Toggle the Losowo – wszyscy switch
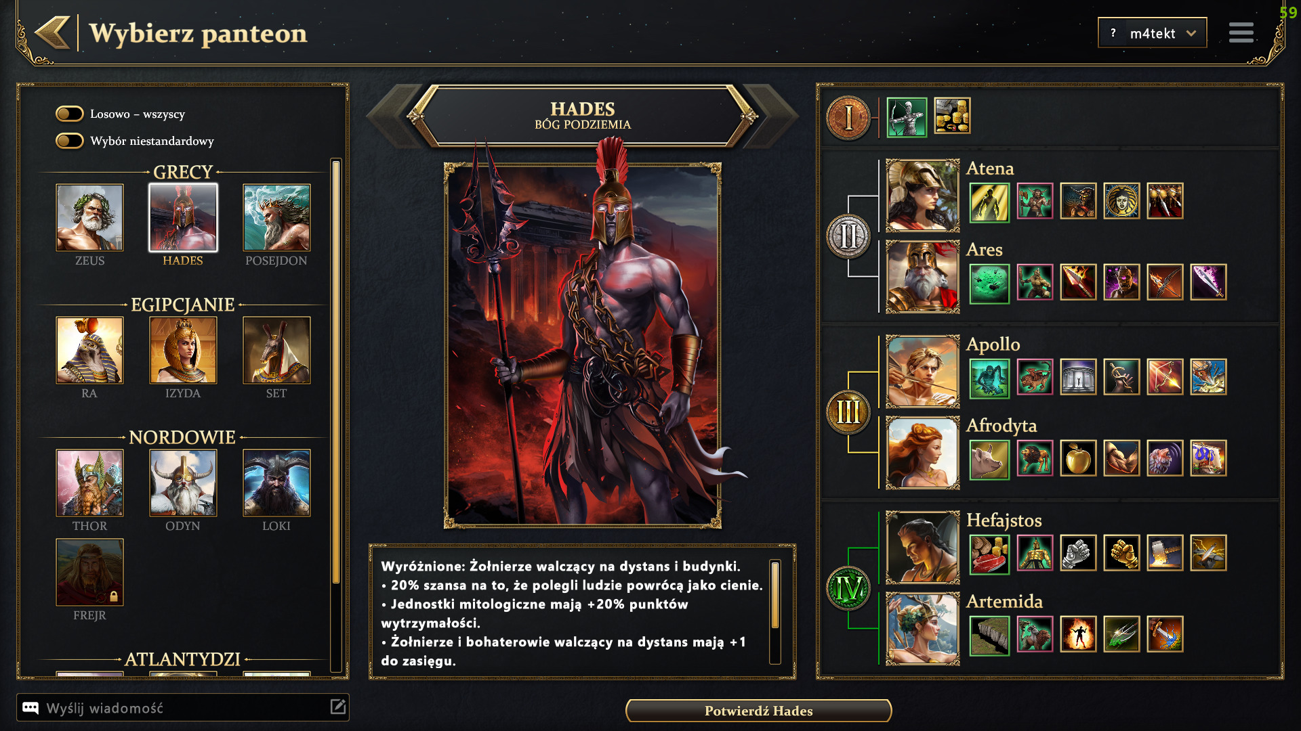Image resolution: width=1301 pixels, height=731 pixels. [70, 114]
